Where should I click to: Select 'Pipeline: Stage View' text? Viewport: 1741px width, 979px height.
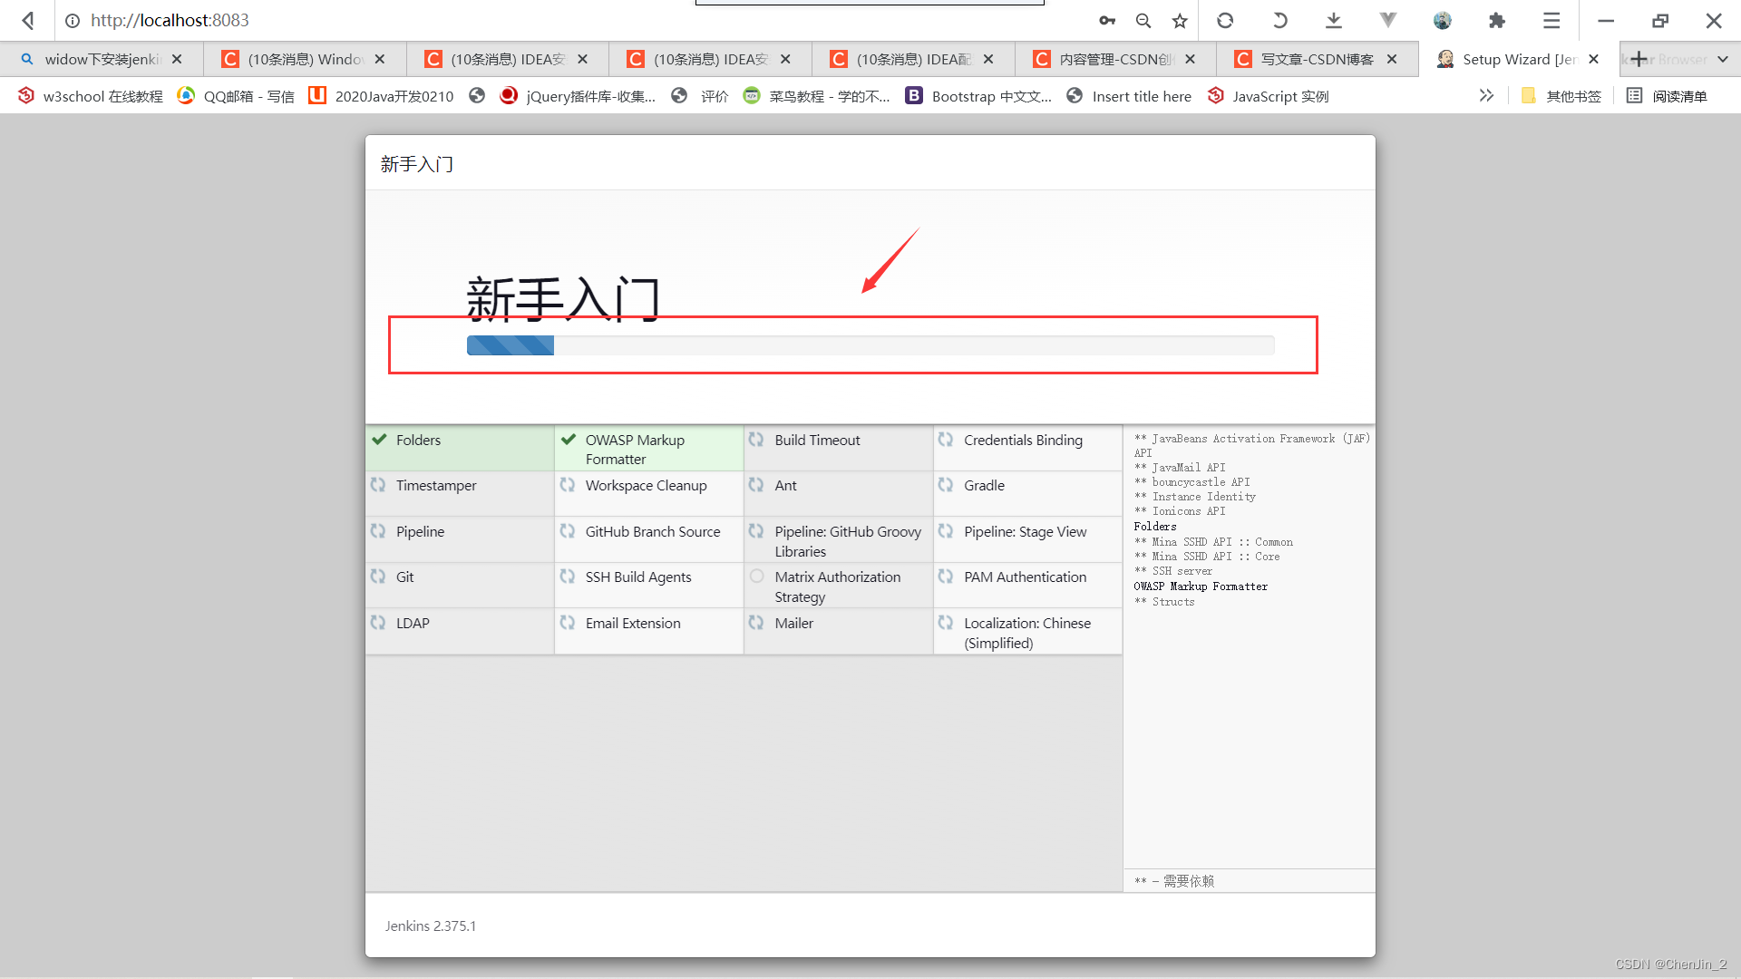(x=1025, y=531)
